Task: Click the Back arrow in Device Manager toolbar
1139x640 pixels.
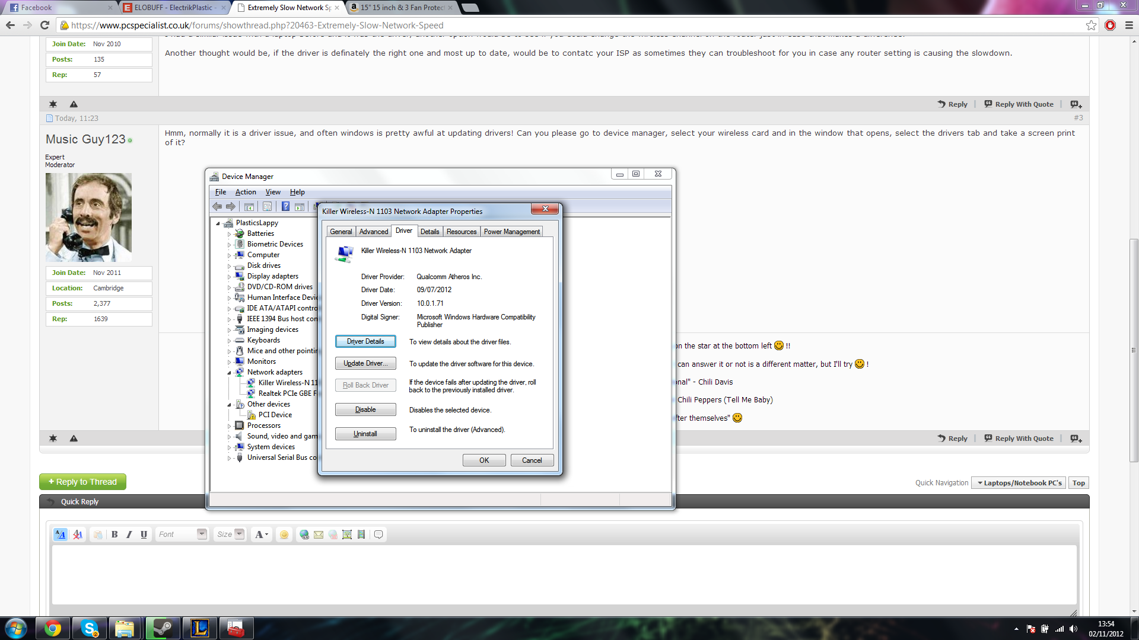Action: pos(217,207)
